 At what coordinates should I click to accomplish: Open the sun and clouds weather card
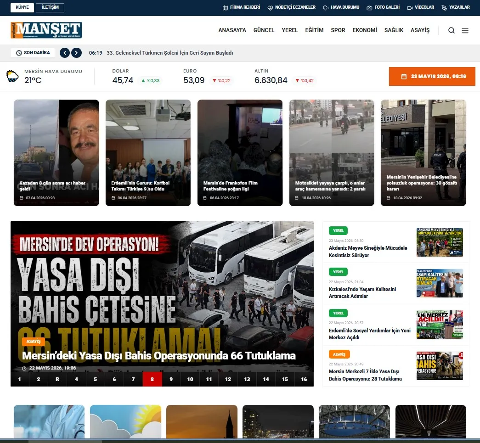pyautogui.click(x=125, y=421)
